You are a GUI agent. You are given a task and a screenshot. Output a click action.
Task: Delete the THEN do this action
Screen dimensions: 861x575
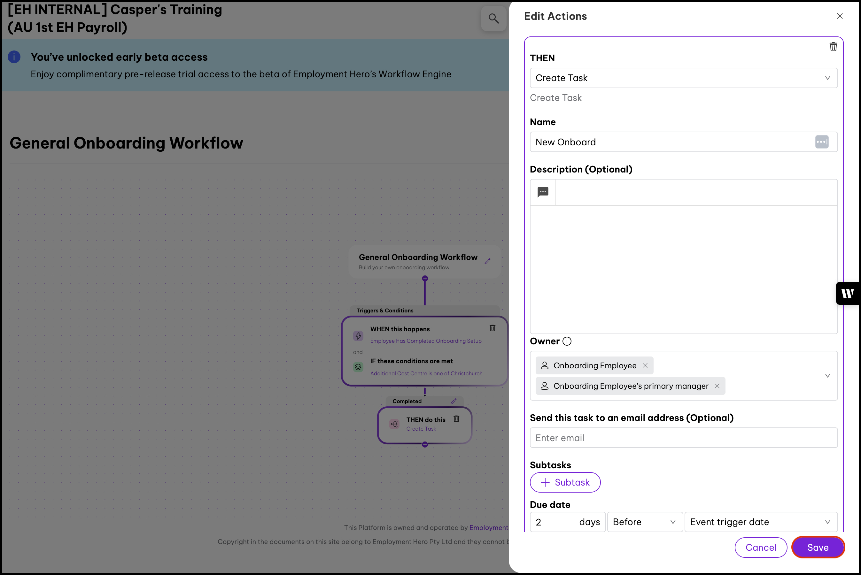[x=456, y=419]
